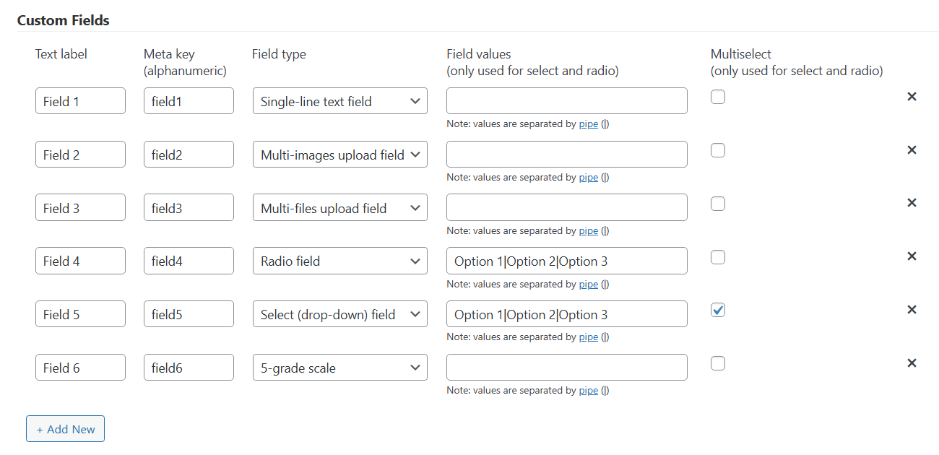
Task: Open the Multi-images upload field dropdown
Action: (x=339, y=154)
